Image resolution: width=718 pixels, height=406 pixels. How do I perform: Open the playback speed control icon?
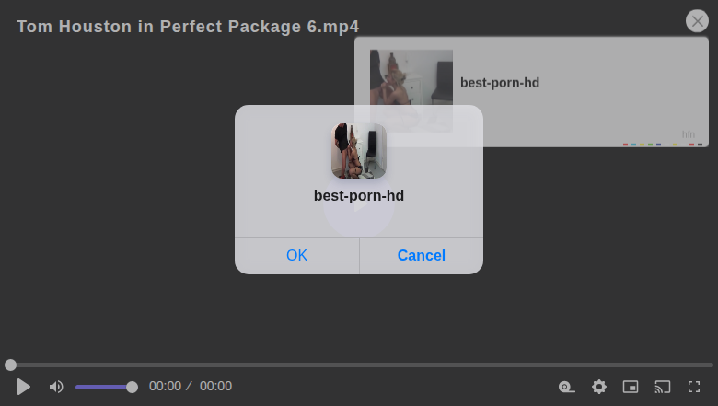coord(566,387)
